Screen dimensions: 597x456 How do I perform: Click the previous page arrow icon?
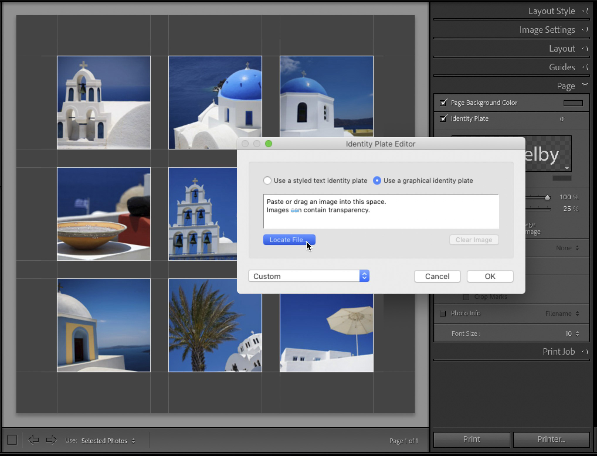click(x=33, y=440)
